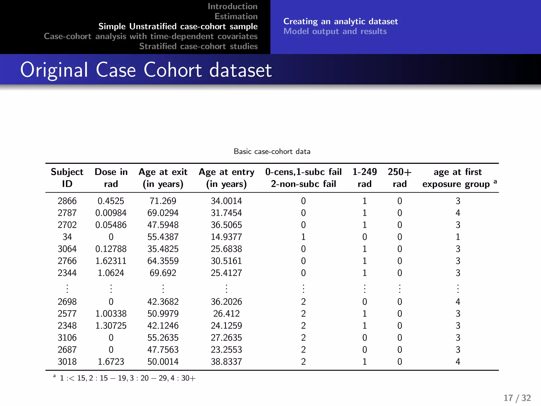Viewport: 541px width, 406px height.
Task: Click age at entry 14.9377
Action: [x=226, y=237]
